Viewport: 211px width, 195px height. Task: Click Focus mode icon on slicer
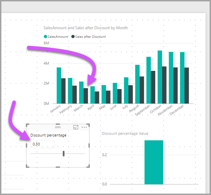[76, 127]
